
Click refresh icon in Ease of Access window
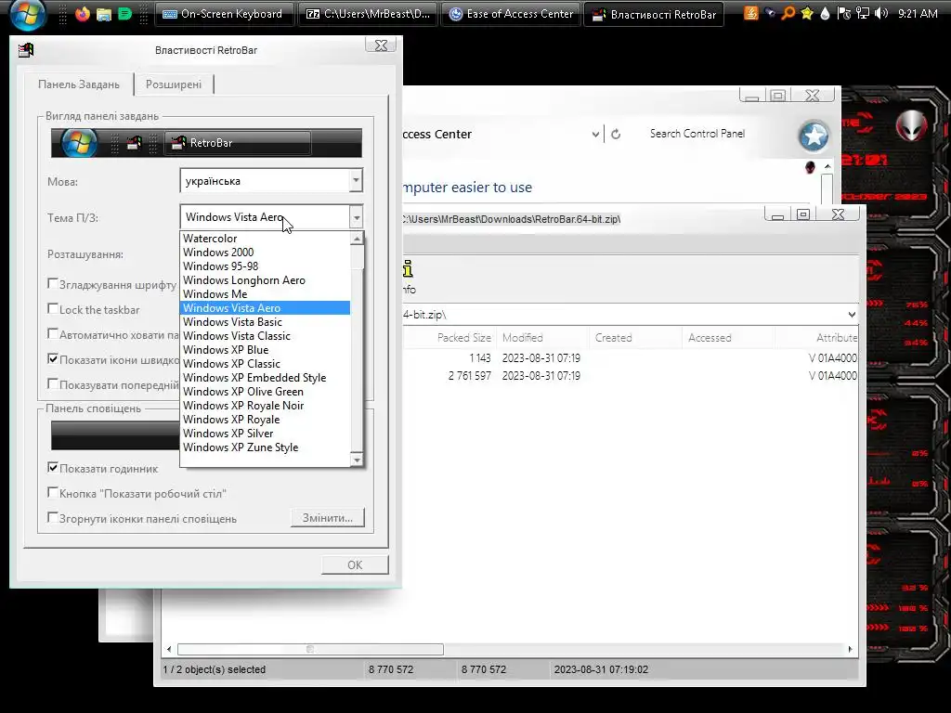point(616,134)
